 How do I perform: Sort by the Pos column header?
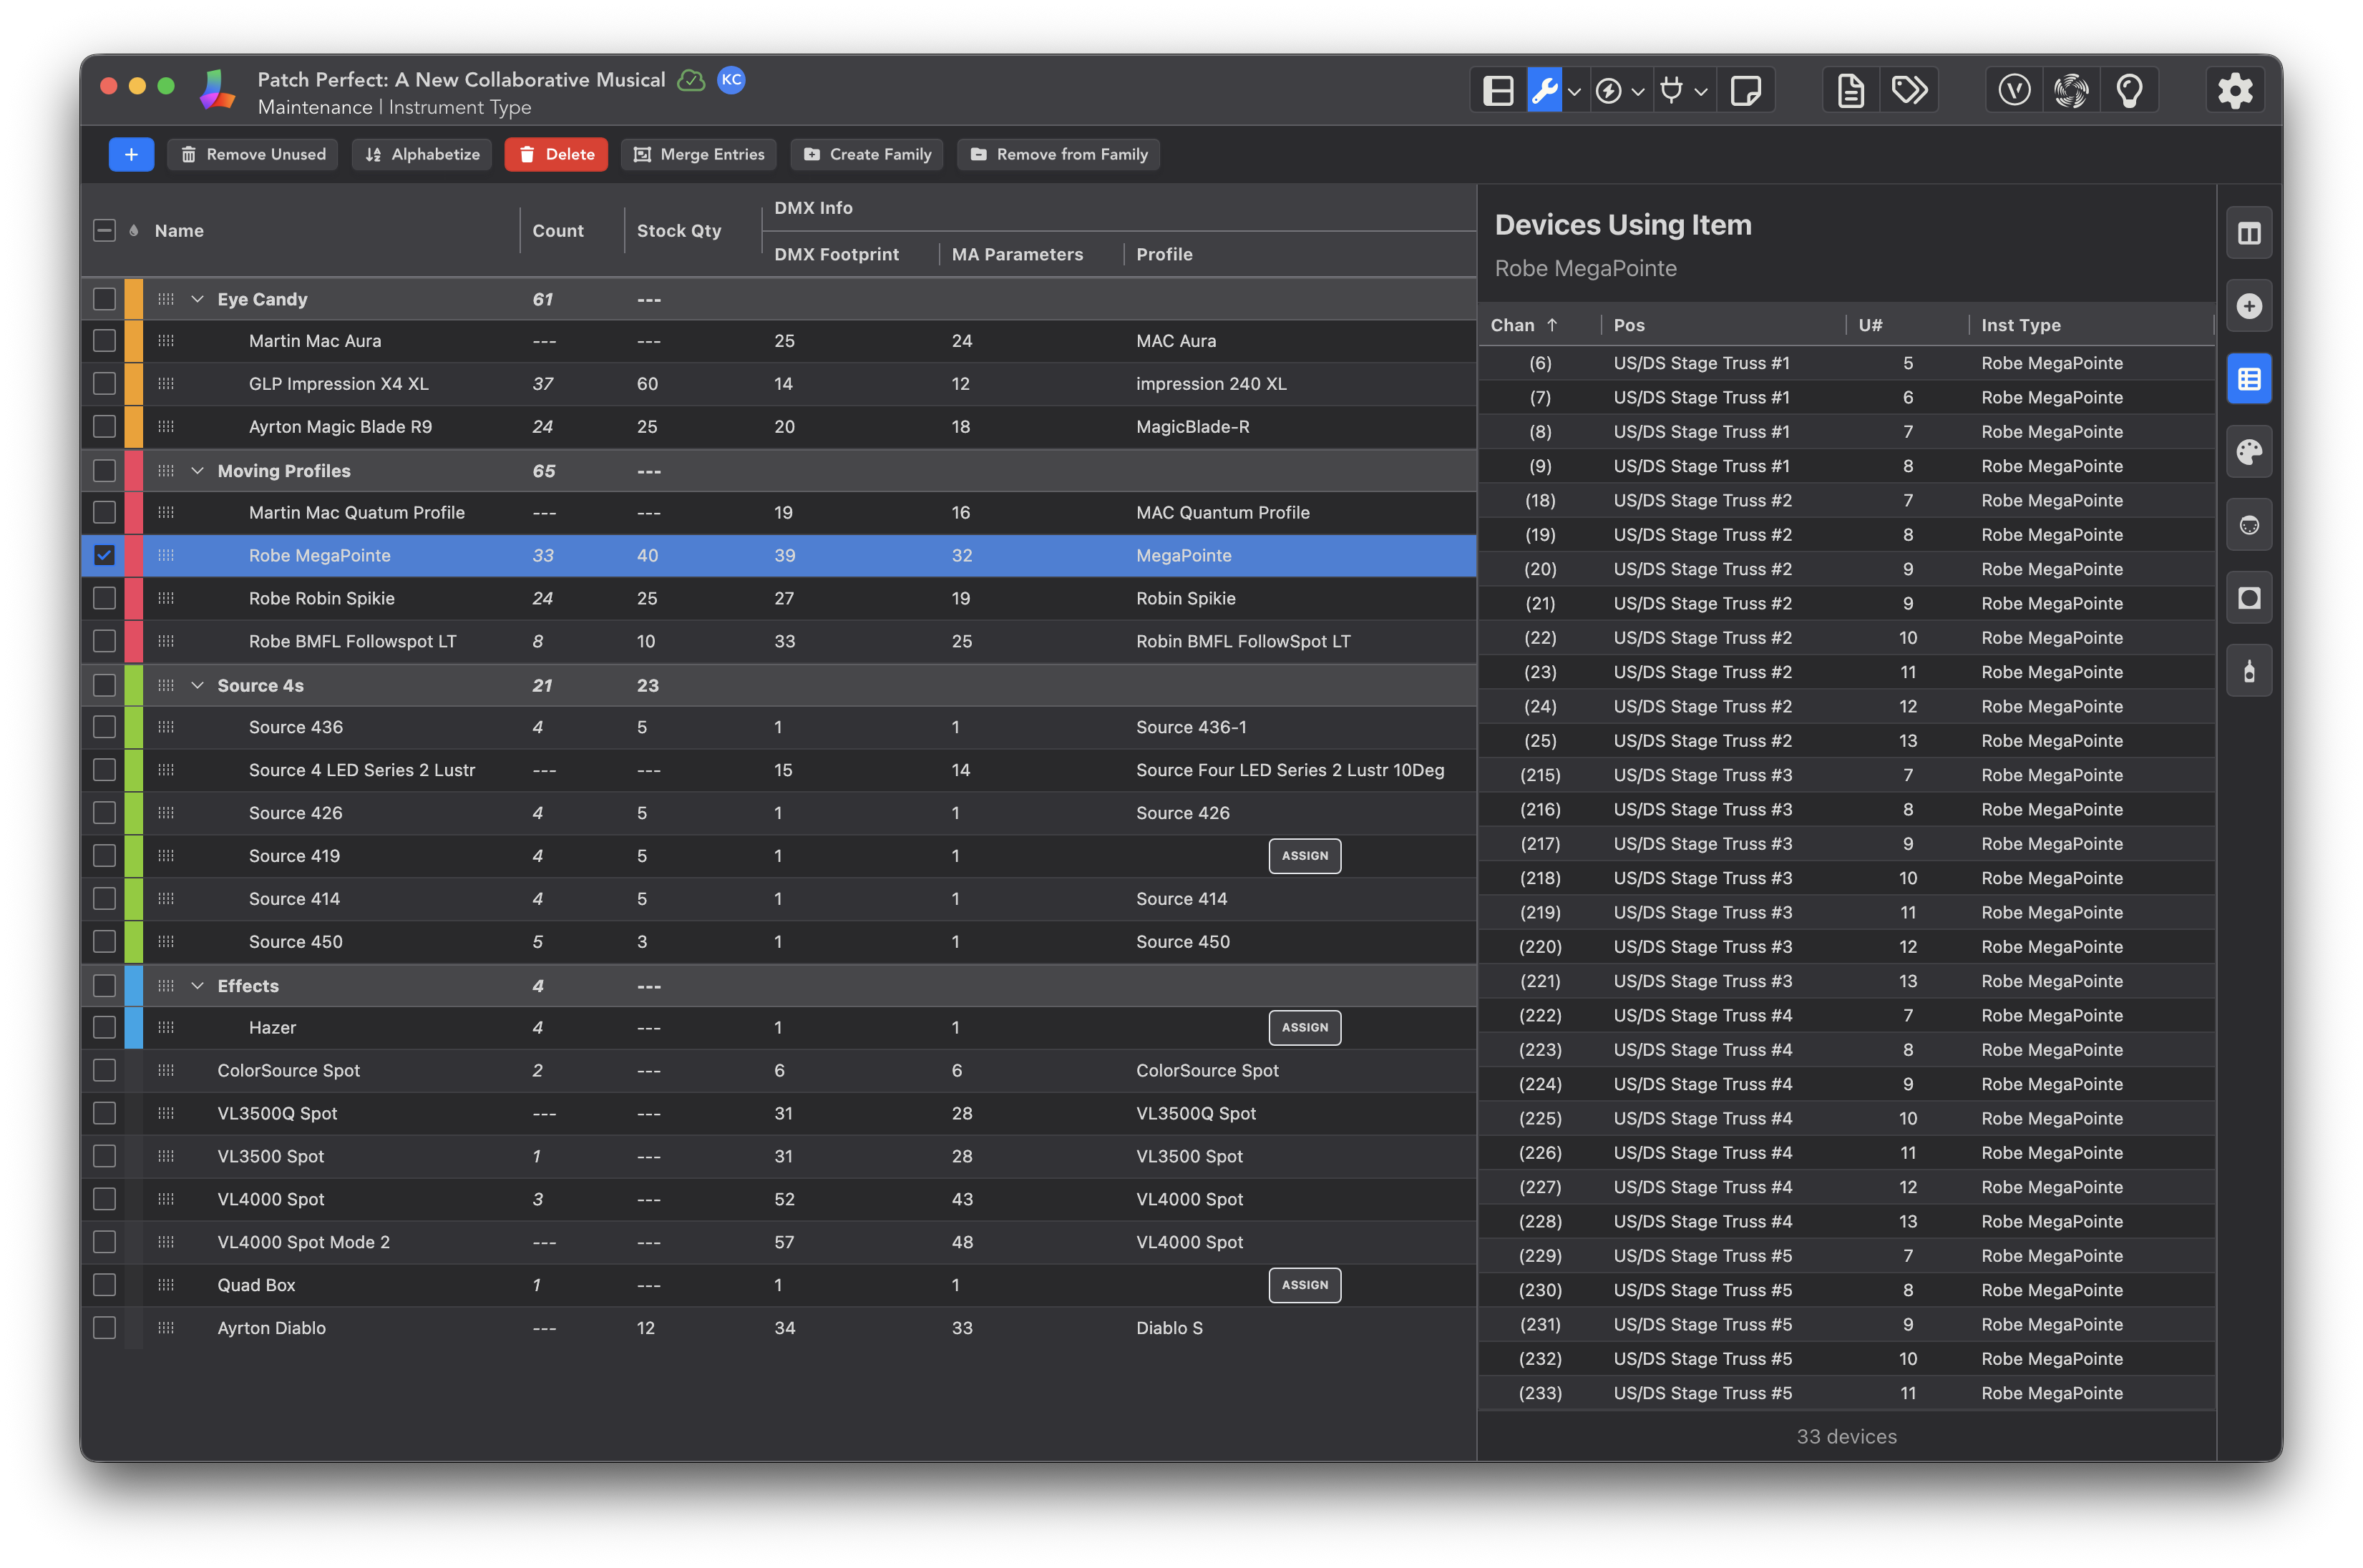(x=1629, y=325)
